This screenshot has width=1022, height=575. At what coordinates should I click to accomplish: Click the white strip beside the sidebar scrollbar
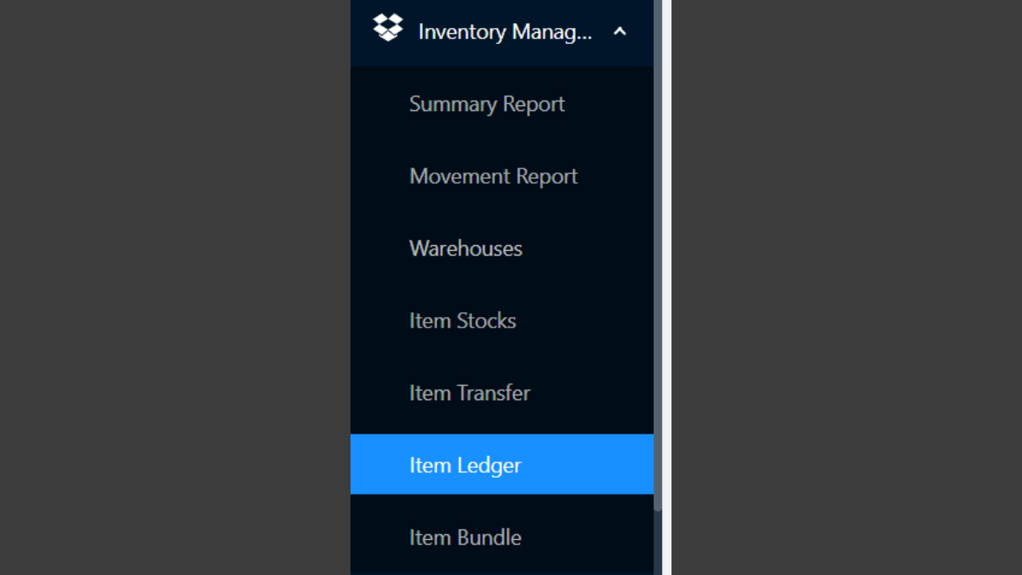667,287
